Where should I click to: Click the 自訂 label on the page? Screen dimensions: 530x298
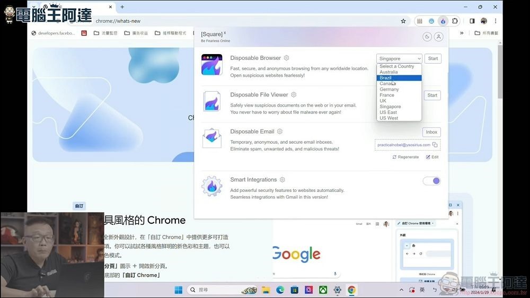(79, 206)
